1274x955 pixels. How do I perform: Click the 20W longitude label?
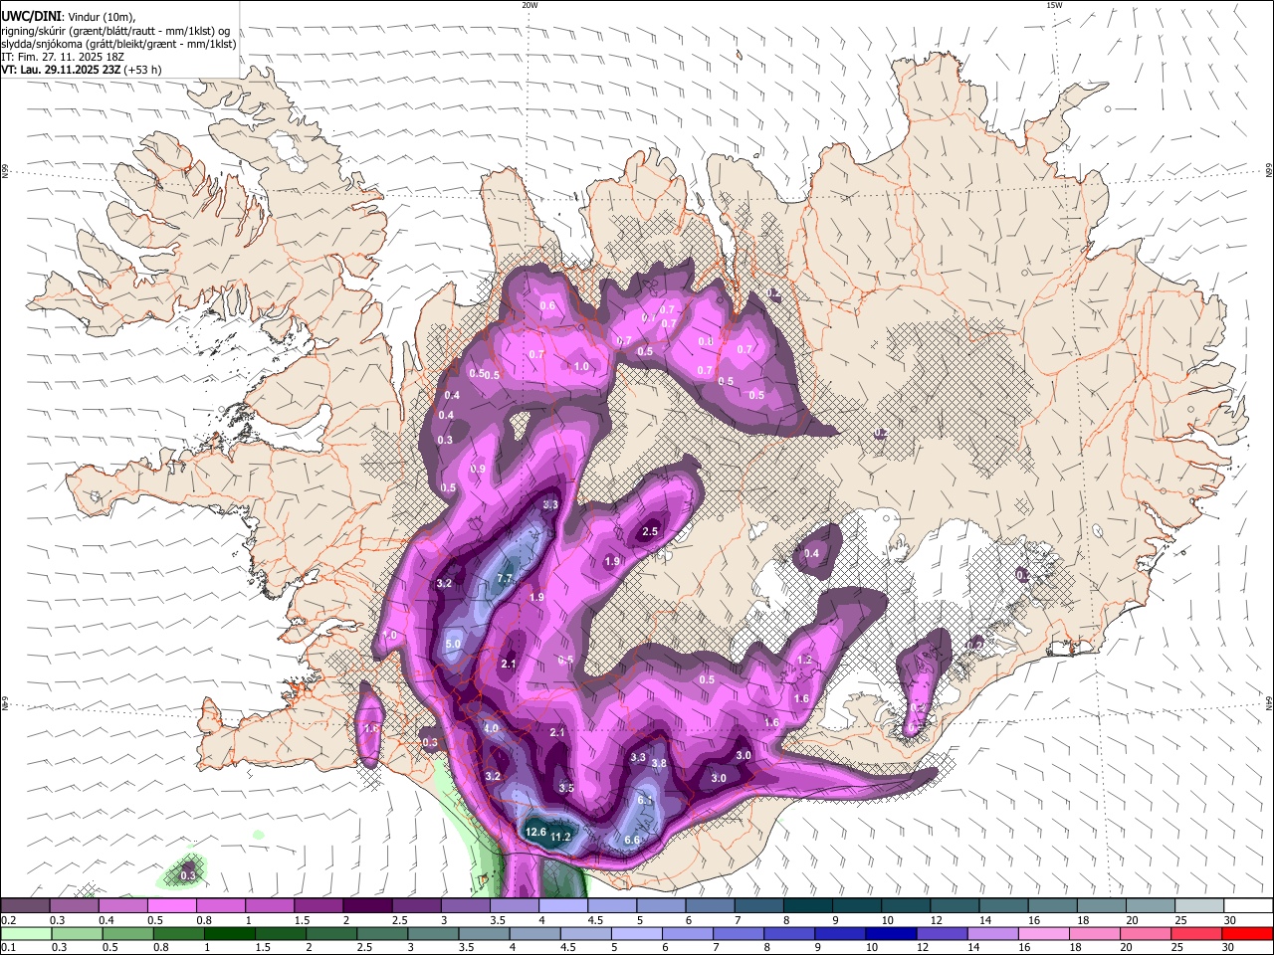coord(530,5)
